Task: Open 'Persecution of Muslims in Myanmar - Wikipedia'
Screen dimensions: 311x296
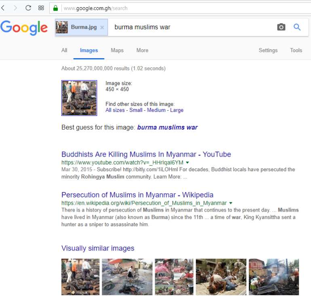Action: click(137, 195)
